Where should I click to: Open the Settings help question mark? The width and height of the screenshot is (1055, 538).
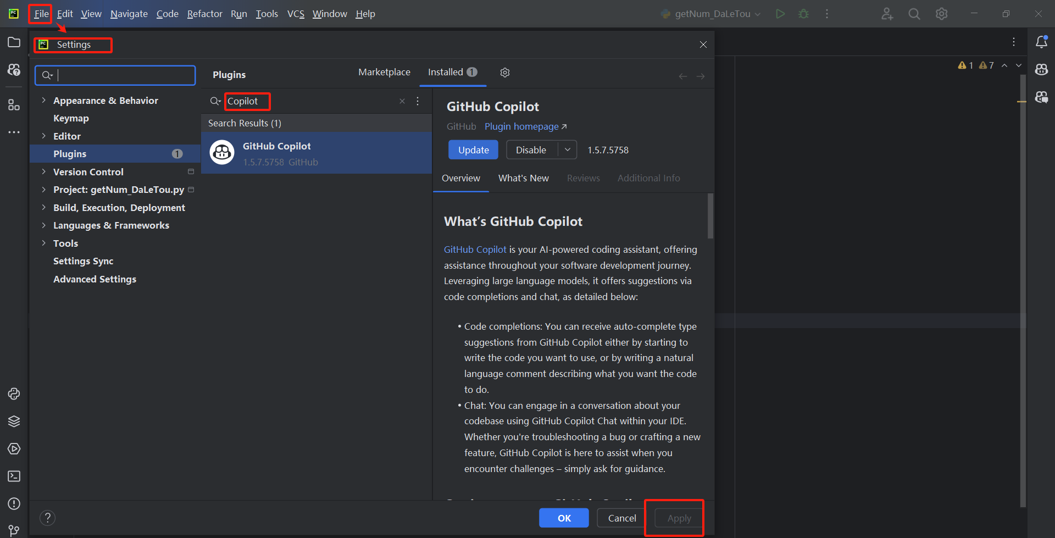[48, 518]
